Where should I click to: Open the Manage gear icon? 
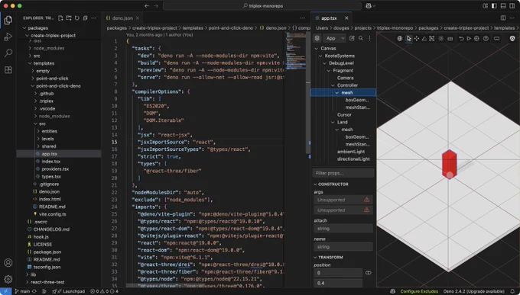click(x=8, y=279)
